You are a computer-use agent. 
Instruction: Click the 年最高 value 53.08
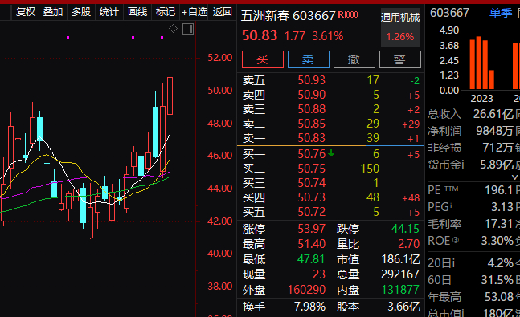[x=499, y=297]
